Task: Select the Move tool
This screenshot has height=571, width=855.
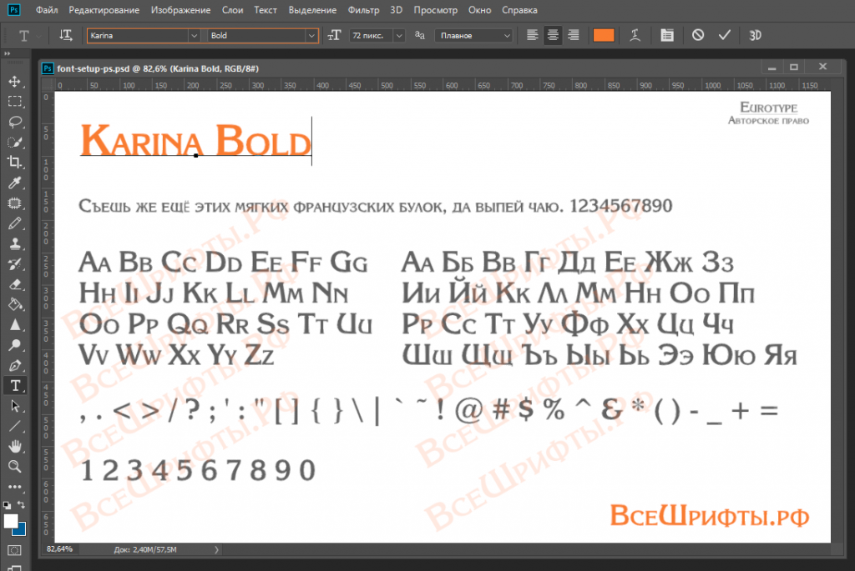Action: (15, 82)
